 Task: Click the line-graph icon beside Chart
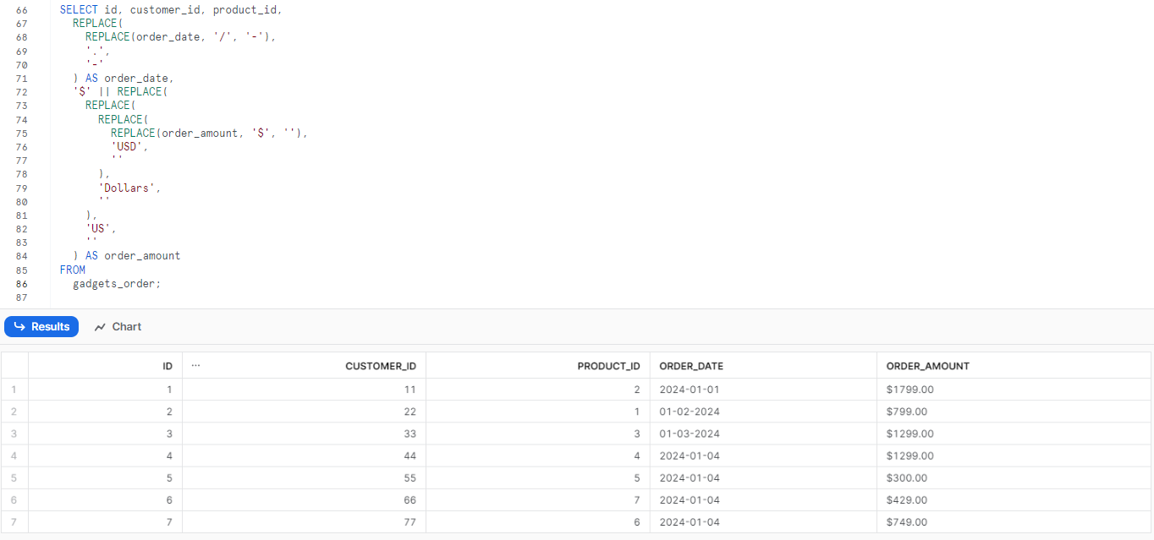[x=98, y=326]
